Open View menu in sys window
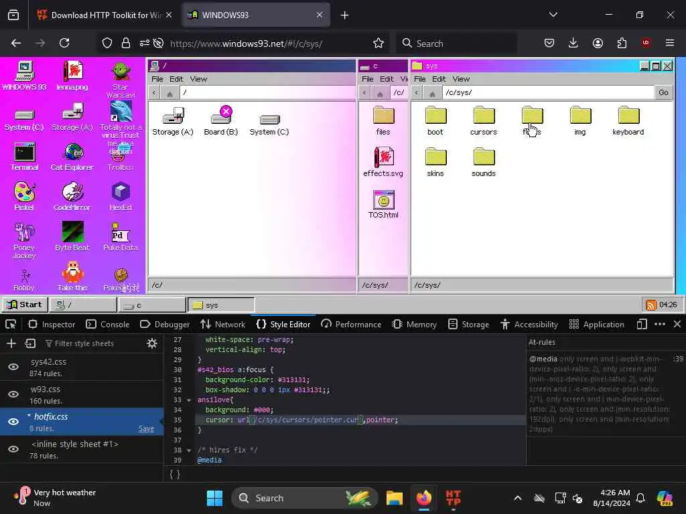Screen dimensions: 686x514 click(461, 79)
